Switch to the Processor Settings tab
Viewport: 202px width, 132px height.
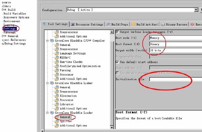(x=87, y=24)
